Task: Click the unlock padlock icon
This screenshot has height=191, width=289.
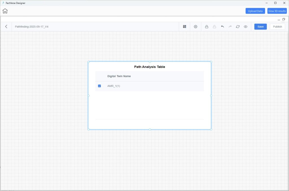Action: click(214, 26)
